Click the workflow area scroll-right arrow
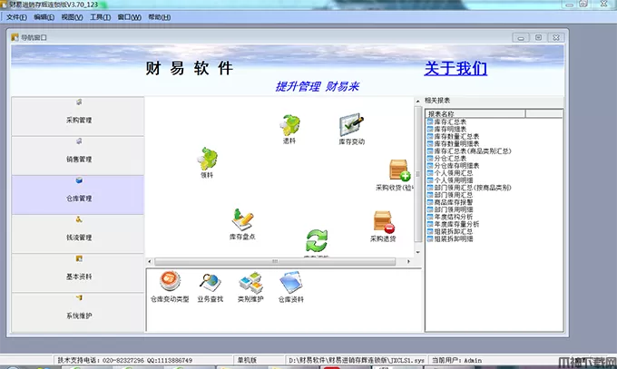The height and width of the screenshot is (369, 617). tap(408, 262)
